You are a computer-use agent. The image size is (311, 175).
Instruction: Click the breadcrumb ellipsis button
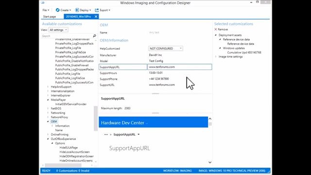(x=106, y=134)
